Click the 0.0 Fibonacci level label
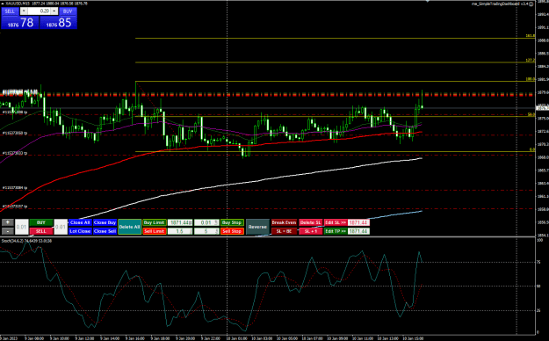This screenshot has height=341, width=549. [531, 149]
